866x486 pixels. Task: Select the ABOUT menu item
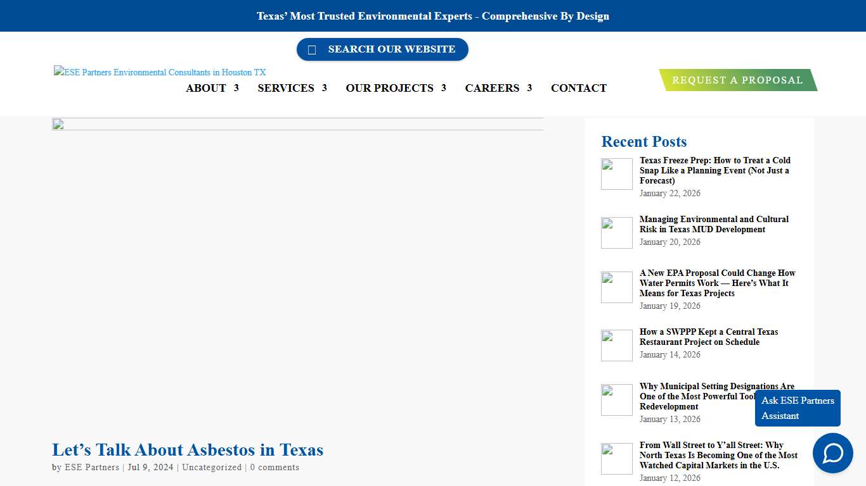tap(205, 88)
